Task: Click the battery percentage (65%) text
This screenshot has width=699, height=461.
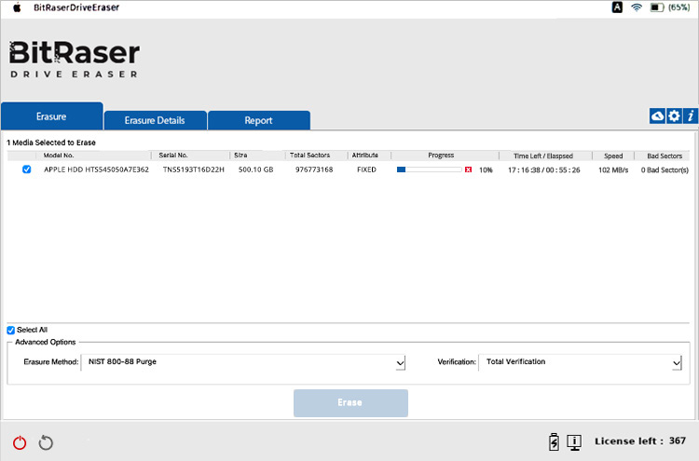Action: tap(678, 7)
